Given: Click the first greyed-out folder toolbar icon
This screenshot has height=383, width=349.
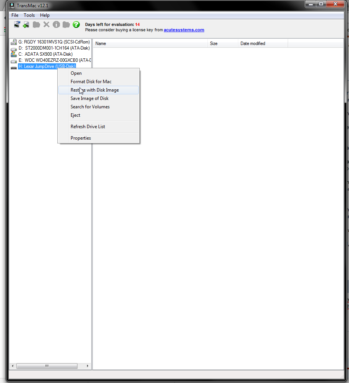Looking at the screenshot, I should tap(36, 25).
